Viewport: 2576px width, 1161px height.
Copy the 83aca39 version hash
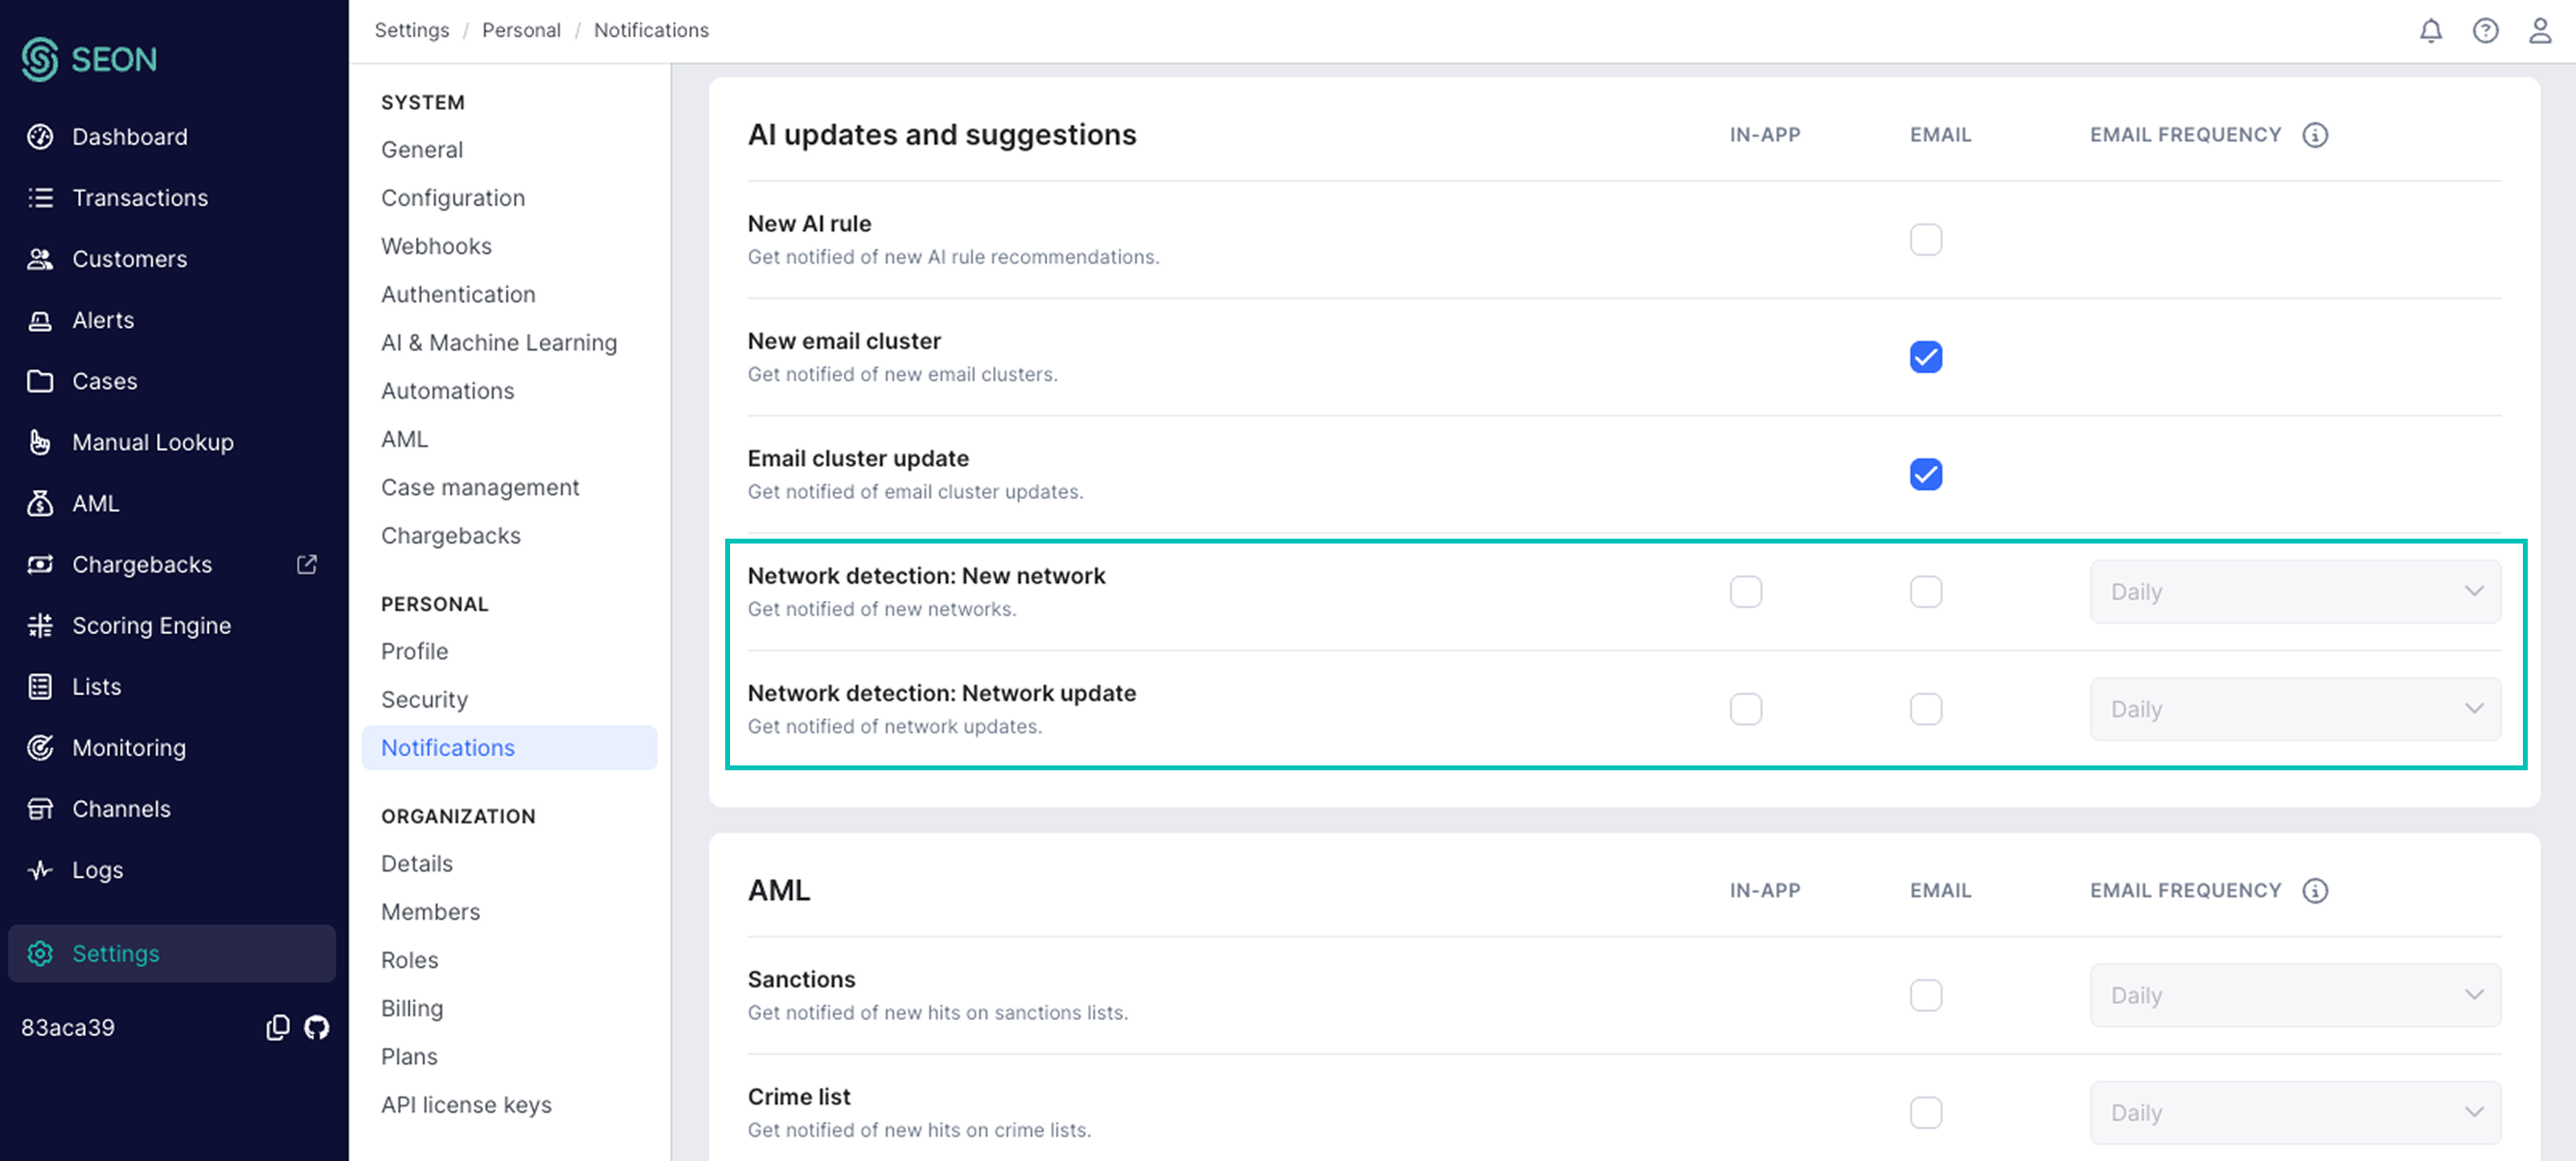pyautogui.click(x=277, y=1027)
